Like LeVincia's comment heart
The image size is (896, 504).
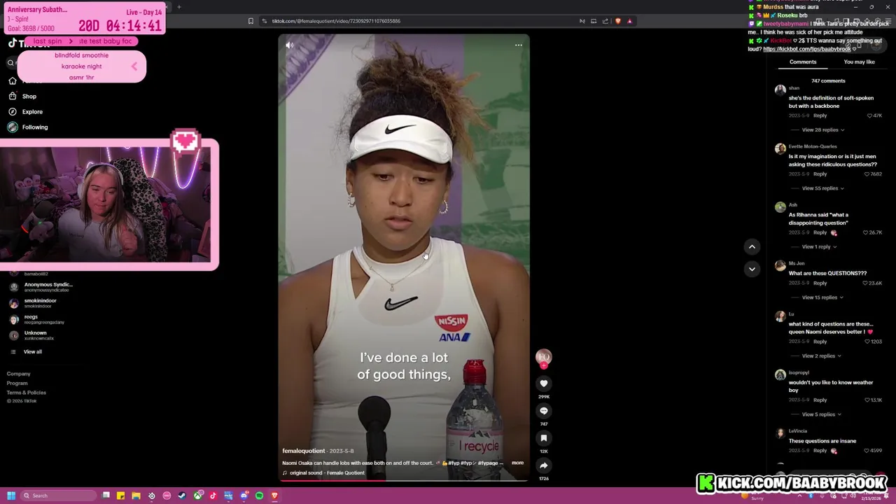coord(868,451)
